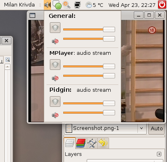The image size is (167, 162).
Task: Open the Layers tab configuration menu arrow
Action: point(159,154)
